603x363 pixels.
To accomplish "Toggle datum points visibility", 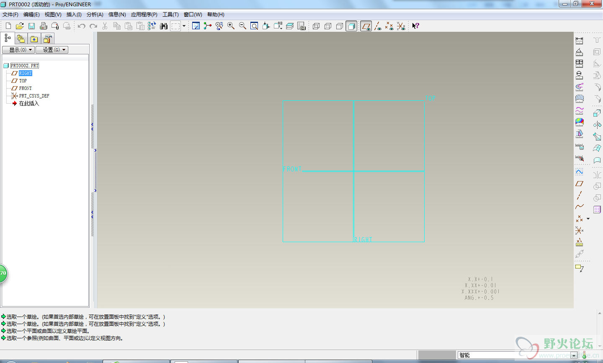I will click(389, 26).
